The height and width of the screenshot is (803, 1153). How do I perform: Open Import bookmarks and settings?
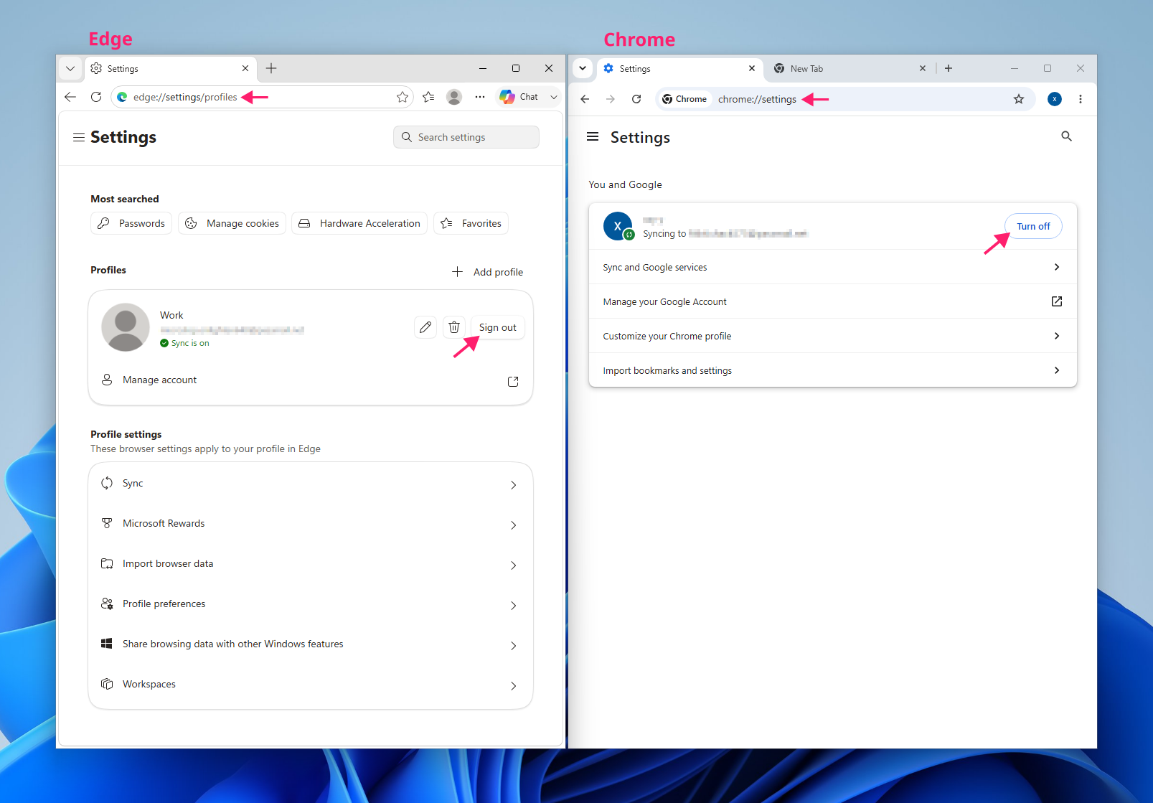[832, 370]
